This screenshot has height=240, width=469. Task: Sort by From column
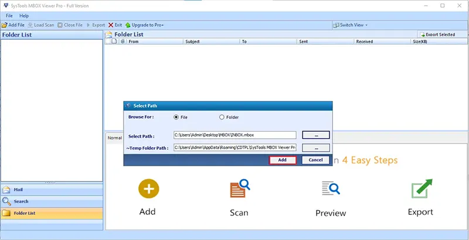[155, 42]
